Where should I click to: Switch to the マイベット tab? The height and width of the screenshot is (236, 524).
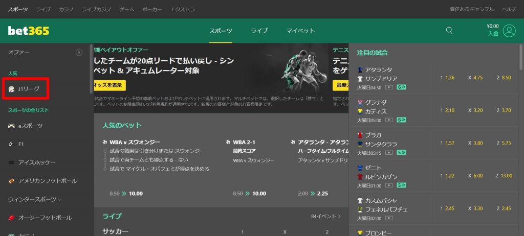point(300,31)
